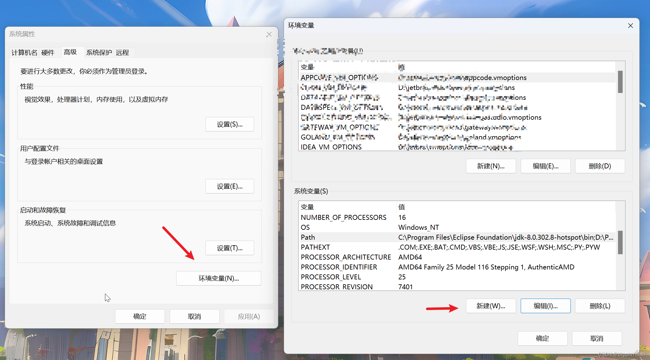Click 设置(S) under the 性能 section
This screenshot has width=650, height=360.
pyautogui.click(x=230, y=124)
